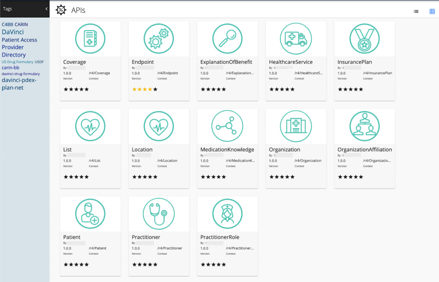Open the OrganizationAffiliation API title
Screen dimensions: 439x282
pyautogui.click(x=365, y=149)
